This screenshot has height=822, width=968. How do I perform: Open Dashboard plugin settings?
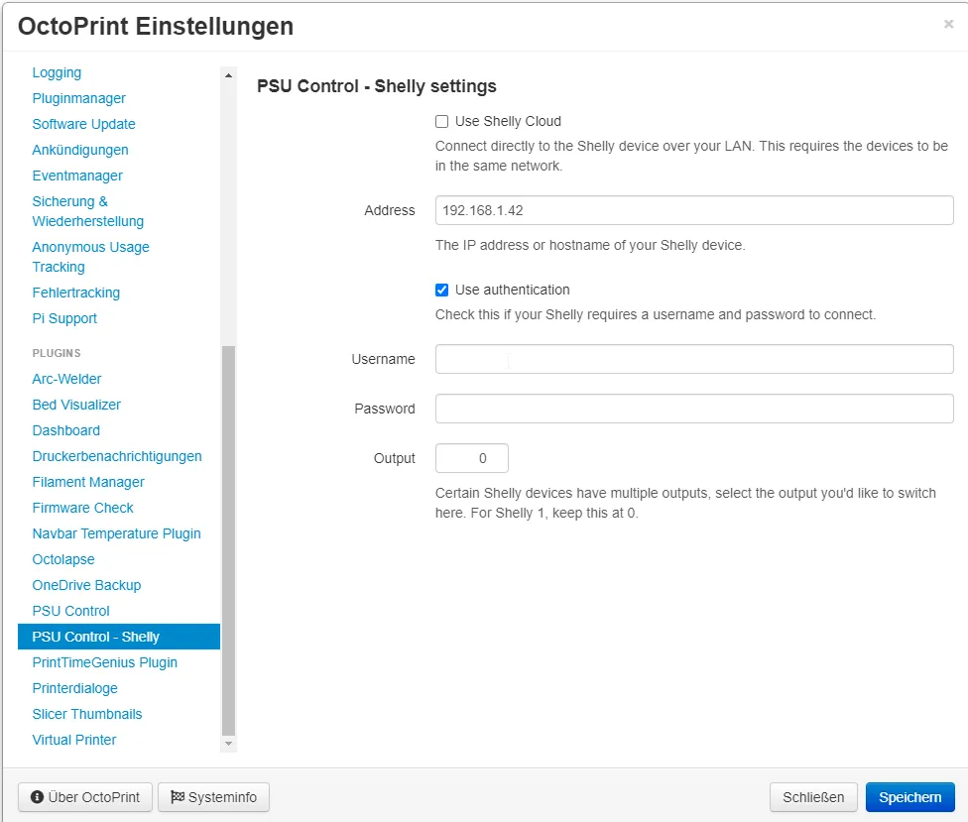pos(66,430)
